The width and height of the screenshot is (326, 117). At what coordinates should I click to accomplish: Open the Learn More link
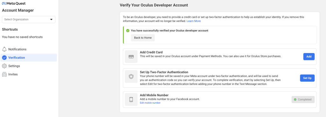tap(194, 21)
